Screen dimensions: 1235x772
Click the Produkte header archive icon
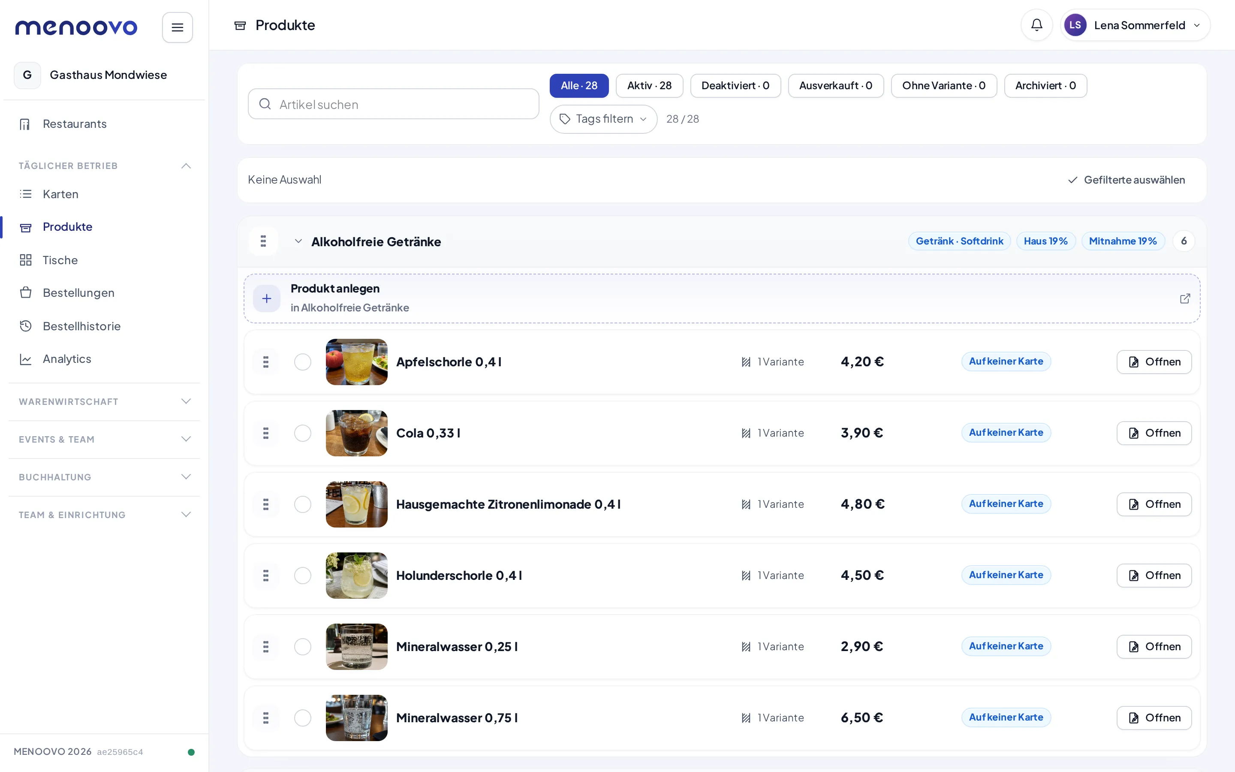point(240,26)
